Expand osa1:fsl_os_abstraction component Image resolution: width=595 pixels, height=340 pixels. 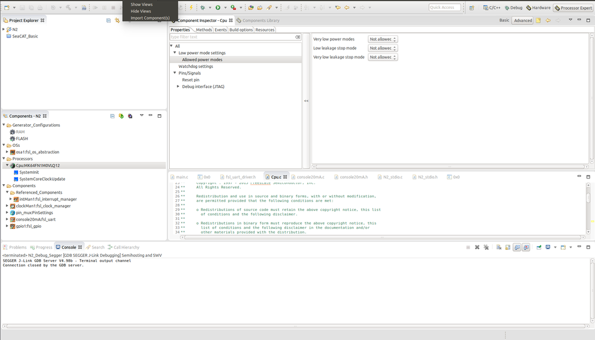click(x=7, y=152)
